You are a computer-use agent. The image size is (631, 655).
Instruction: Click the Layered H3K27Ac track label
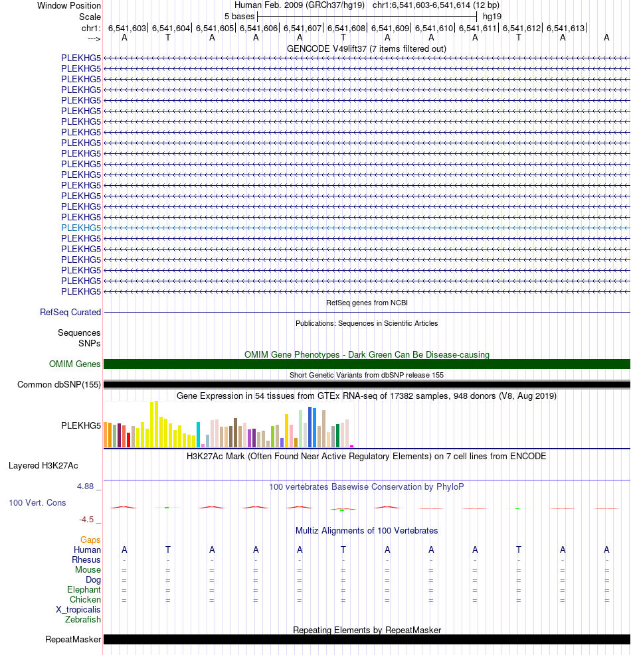coord(43,466)
